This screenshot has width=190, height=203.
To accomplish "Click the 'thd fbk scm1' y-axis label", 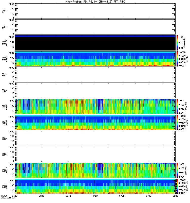I will (x=5, y=123).
